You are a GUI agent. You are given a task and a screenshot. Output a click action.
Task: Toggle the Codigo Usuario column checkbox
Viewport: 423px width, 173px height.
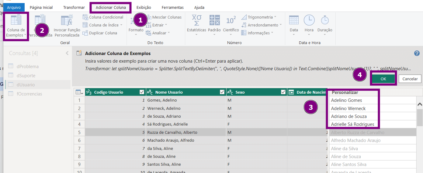click(x=142, y=92)
